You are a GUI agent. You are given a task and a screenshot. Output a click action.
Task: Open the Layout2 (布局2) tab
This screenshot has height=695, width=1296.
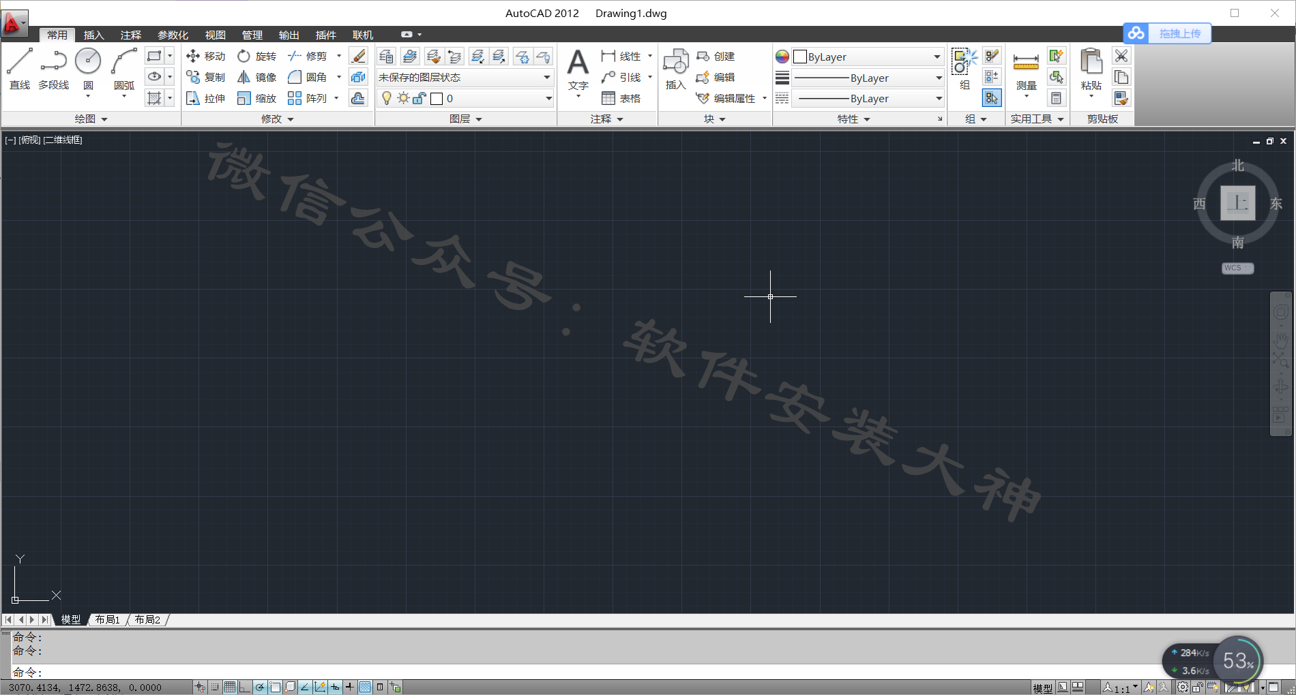pyautogui.click(x=147, y=619)
